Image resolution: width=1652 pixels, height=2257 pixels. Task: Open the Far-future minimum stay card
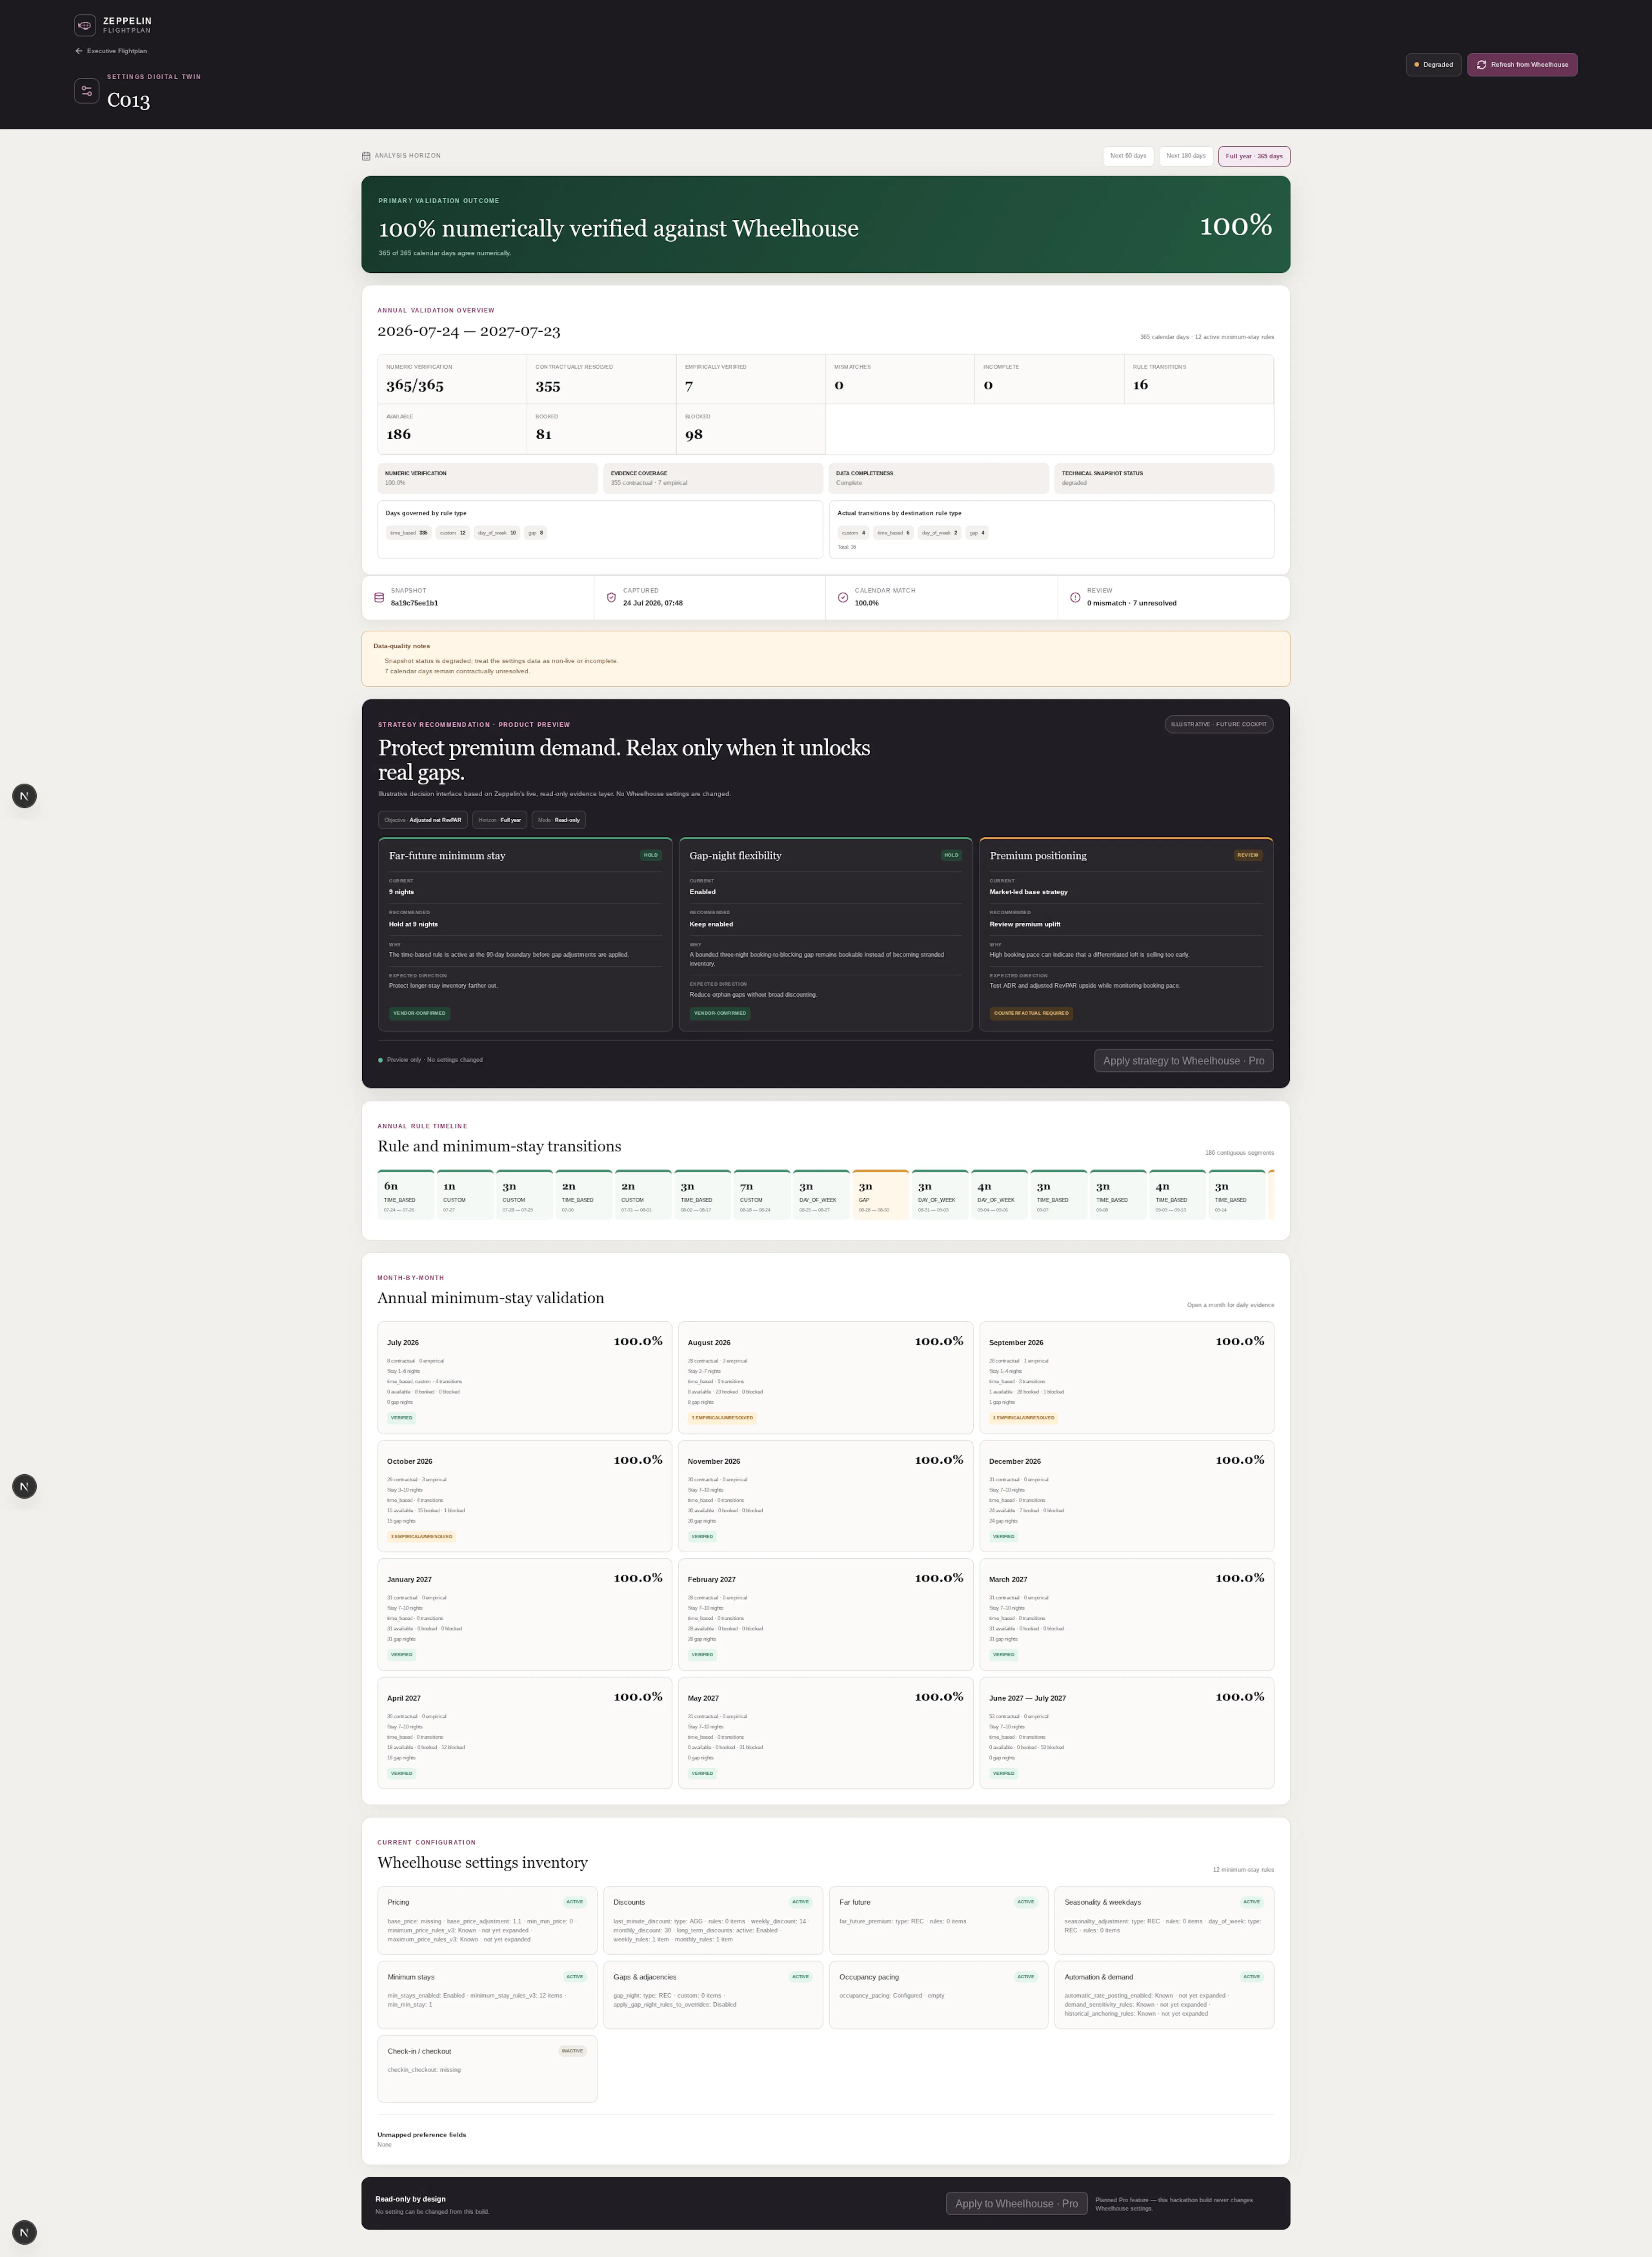pos(525,934)
